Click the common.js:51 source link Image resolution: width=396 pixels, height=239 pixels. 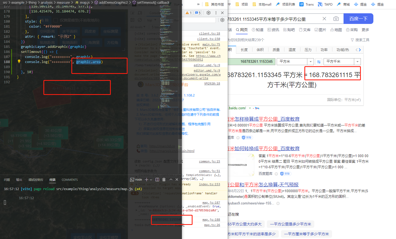coord(210,171)
